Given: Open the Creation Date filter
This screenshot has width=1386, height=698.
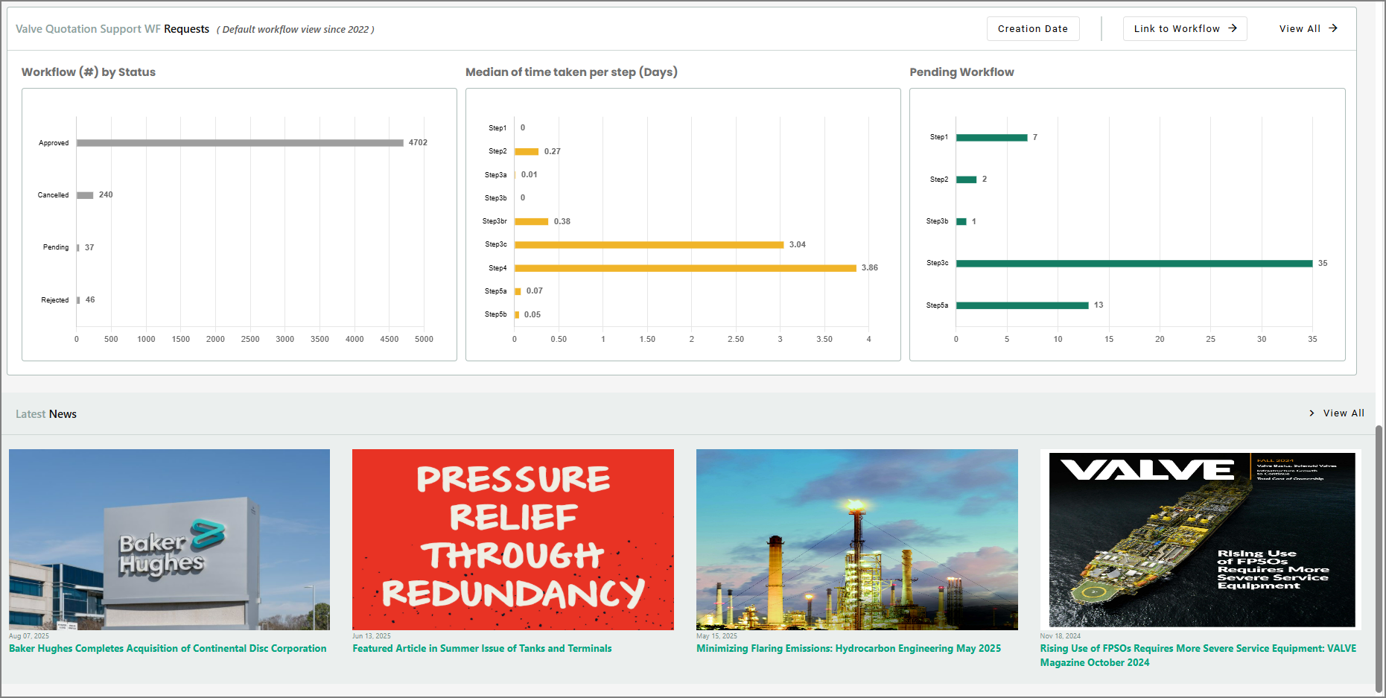Looking at the screenshot, I should coord(1032,29).
